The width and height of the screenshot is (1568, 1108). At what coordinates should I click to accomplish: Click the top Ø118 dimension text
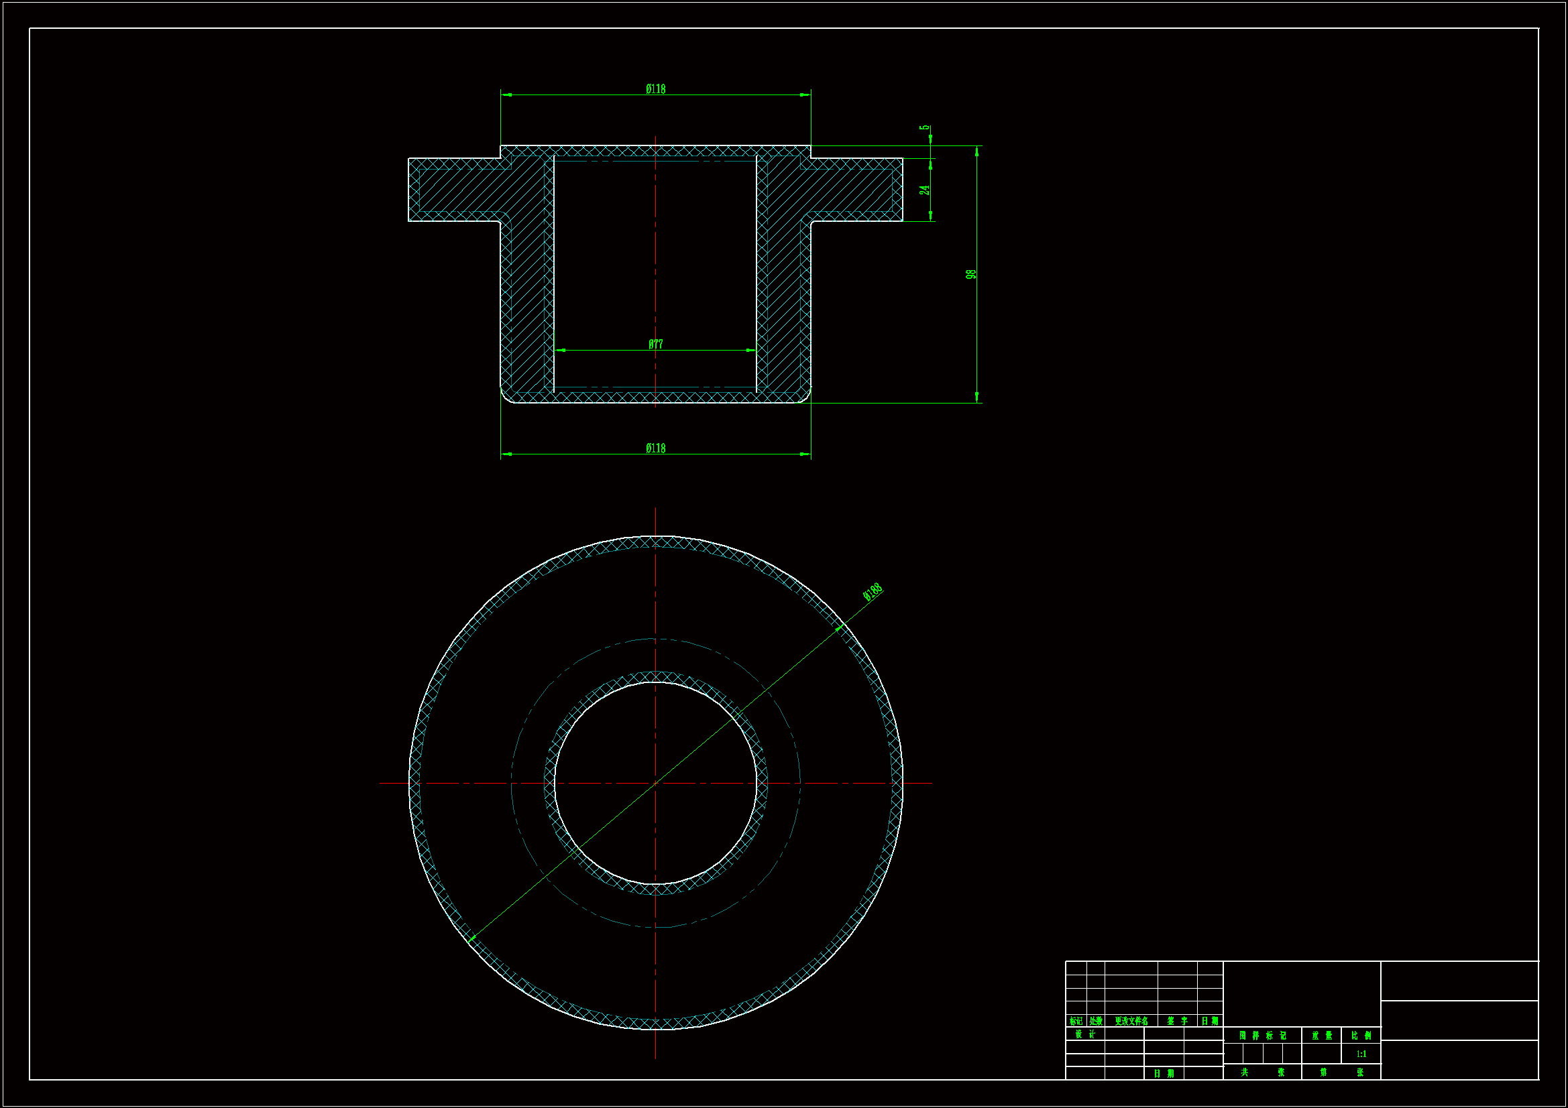655,88
